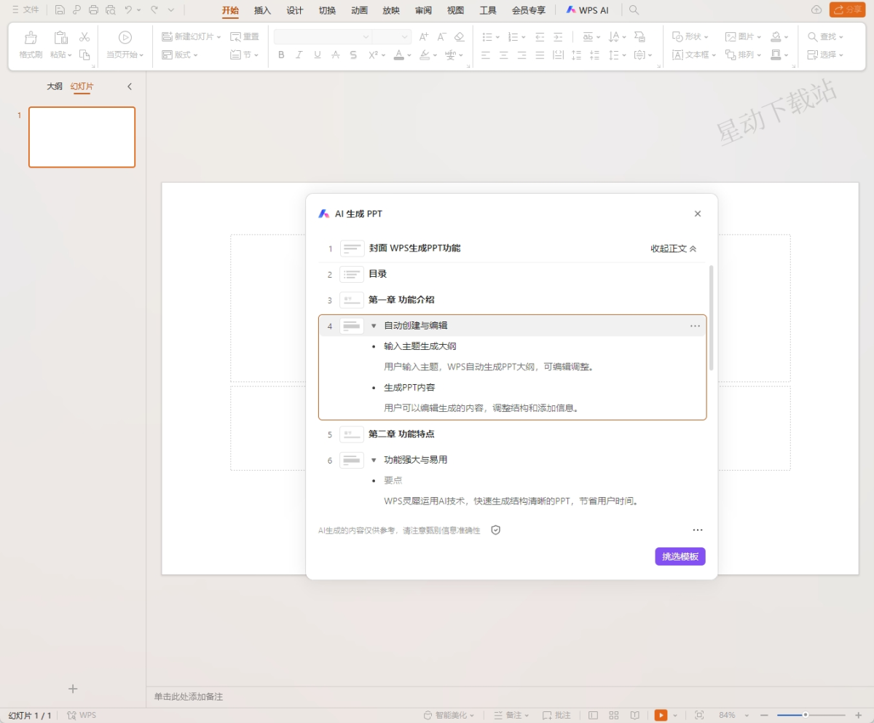Click the zoom slider handle

(x=806, y=715)
